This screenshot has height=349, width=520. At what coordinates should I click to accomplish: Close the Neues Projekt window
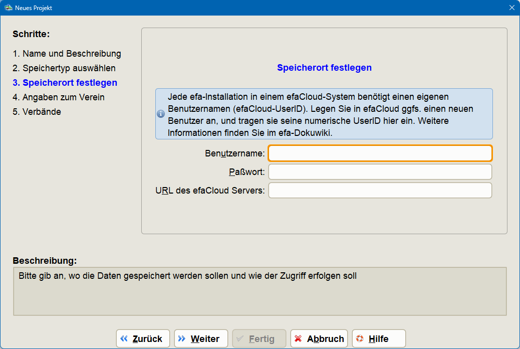click(x=511, y=8)
